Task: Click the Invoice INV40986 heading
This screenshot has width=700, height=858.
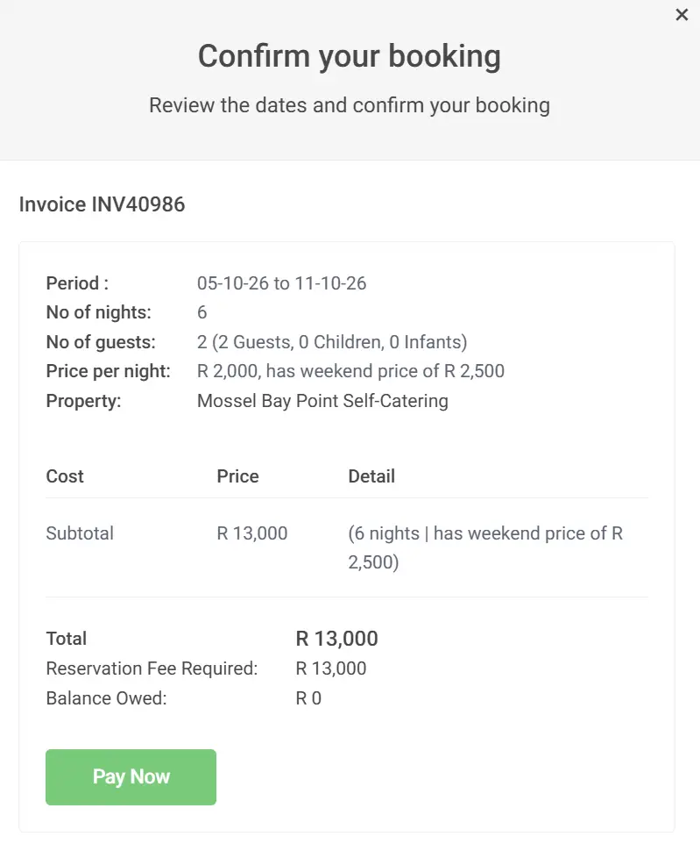Action: 102,204
